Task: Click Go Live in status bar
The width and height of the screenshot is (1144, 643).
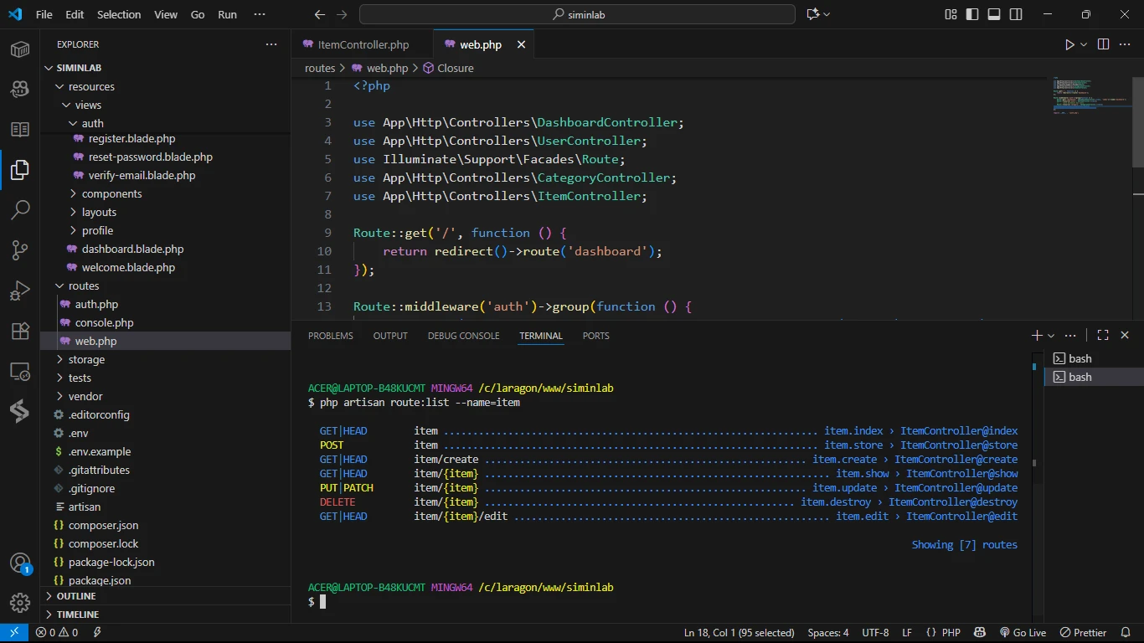Action: [x=1023, y=633]
